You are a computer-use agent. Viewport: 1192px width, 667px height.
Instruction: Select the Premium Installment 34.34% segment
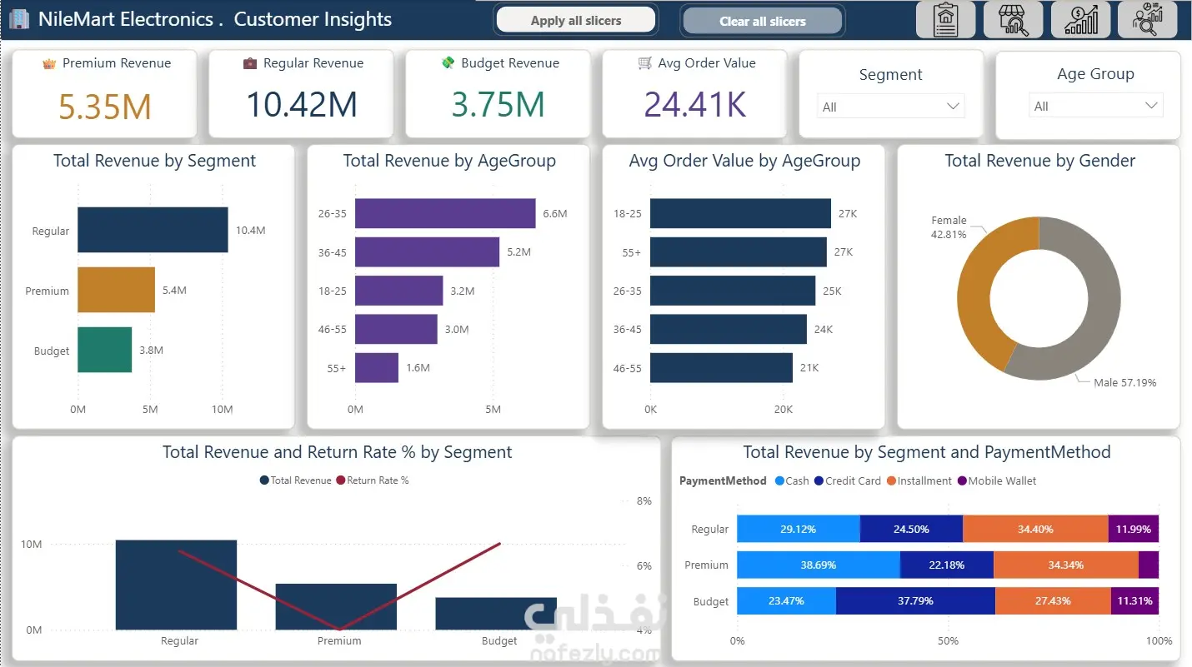[1066, 565]
